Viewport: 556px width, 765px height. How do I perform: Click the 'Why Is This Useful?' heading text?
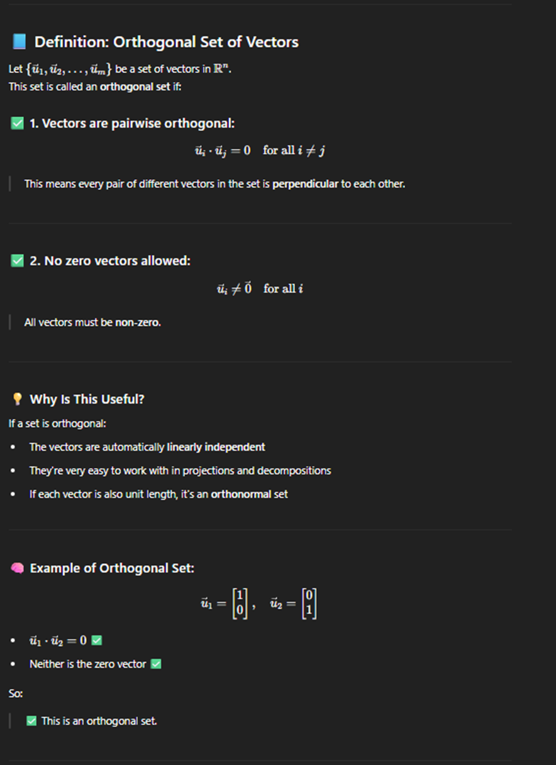point(87,399)
